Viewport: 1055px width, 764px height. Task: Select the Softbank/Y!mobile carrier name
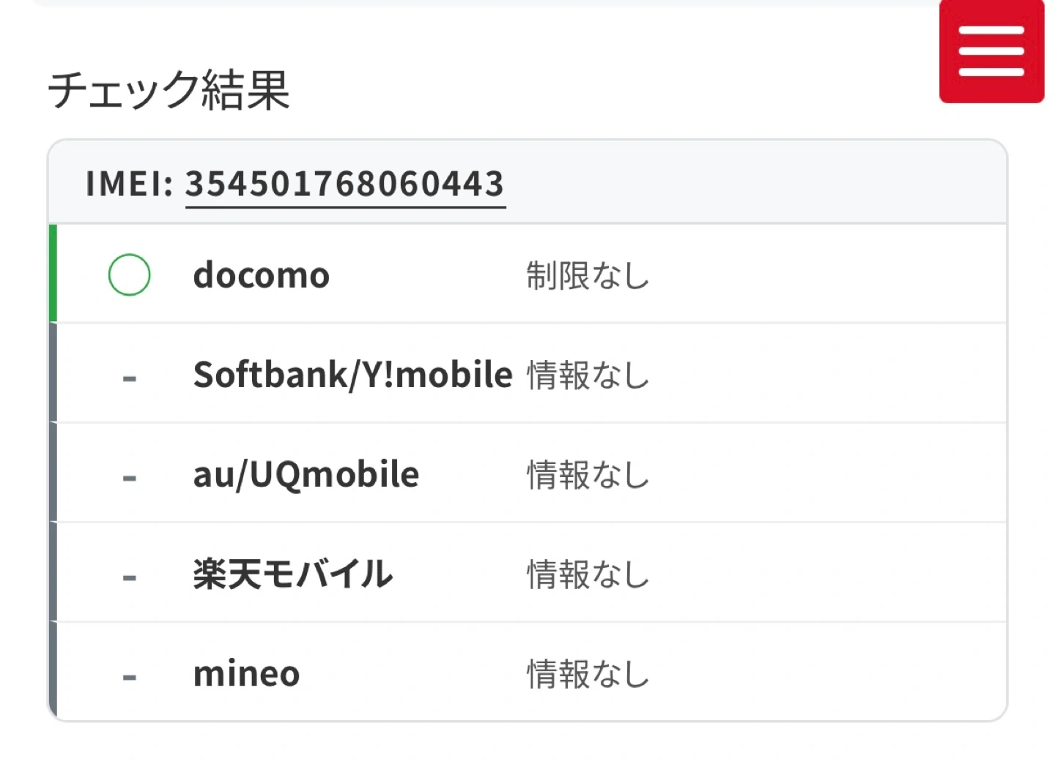[352, 375]
